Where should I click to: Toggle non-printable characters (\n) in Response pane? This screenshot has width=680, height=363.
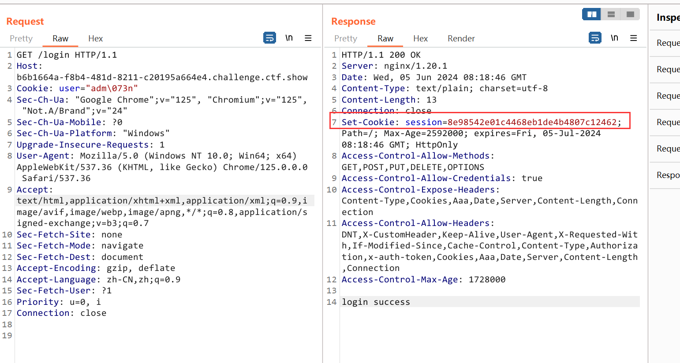coord(614,38)
